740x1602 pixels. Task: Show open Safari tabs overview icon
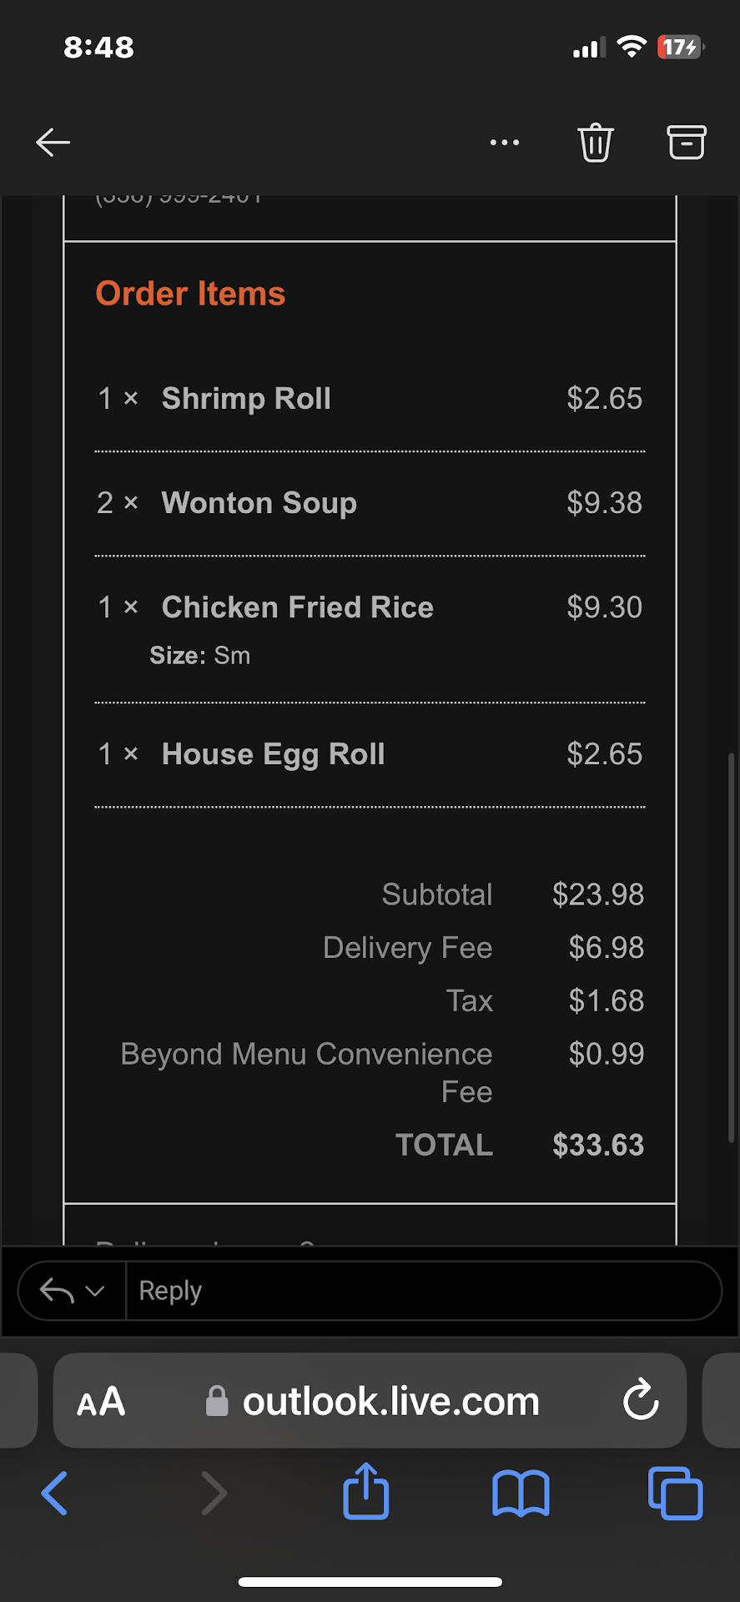(x=675, y=1493)
